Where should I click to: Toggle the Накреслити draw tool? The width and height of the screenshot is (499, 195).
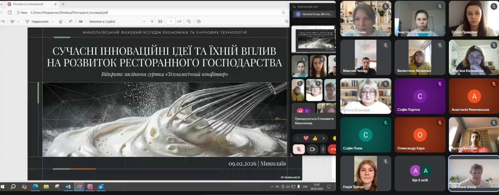pos(37,22)
